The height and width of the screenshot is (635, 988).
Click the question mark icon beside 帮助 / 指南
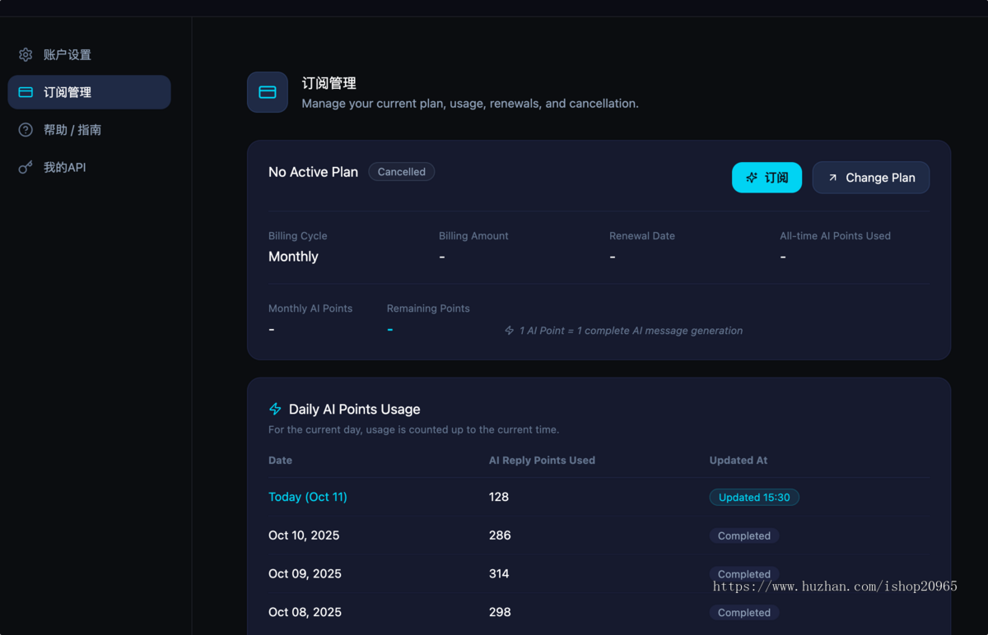pos(26,130)
